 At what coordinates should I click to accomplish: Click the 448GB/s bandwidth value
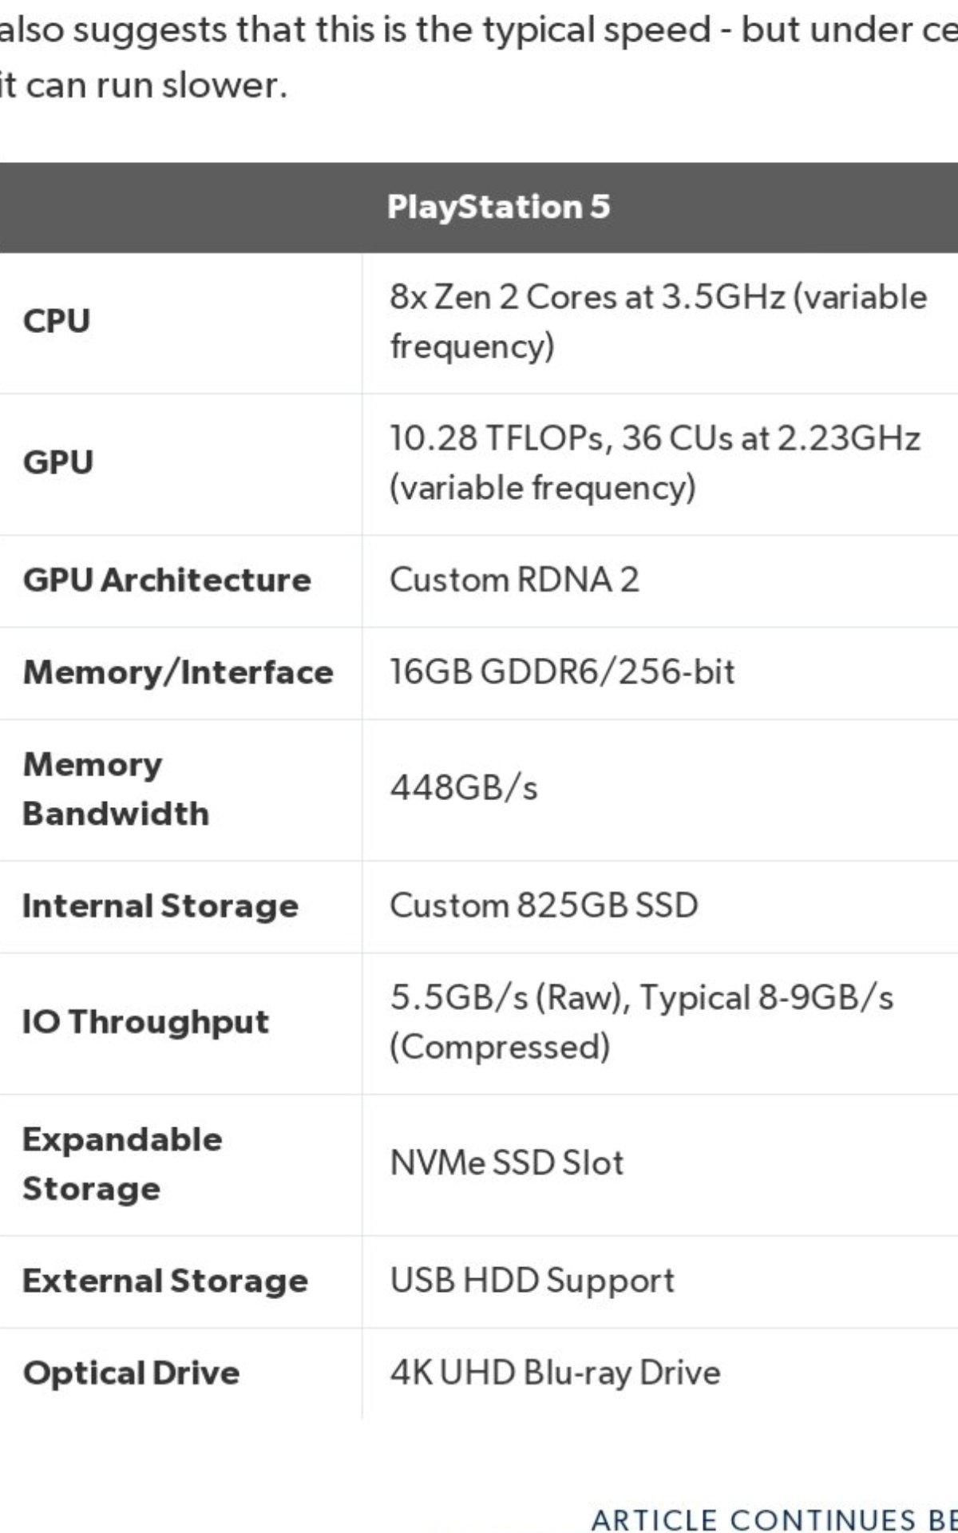[x=464, y=789]
